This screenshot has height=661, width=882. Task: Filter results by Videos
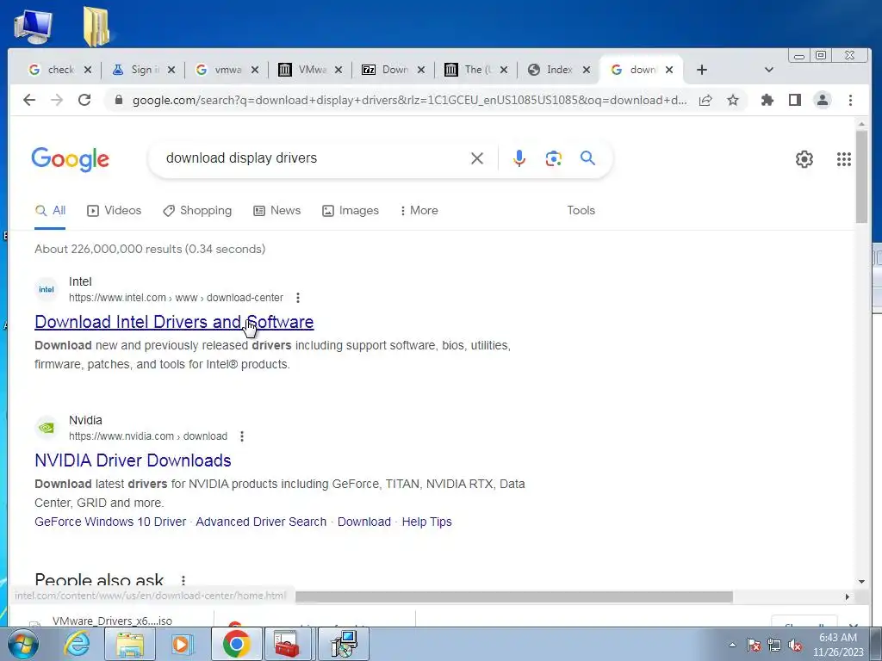115,210
